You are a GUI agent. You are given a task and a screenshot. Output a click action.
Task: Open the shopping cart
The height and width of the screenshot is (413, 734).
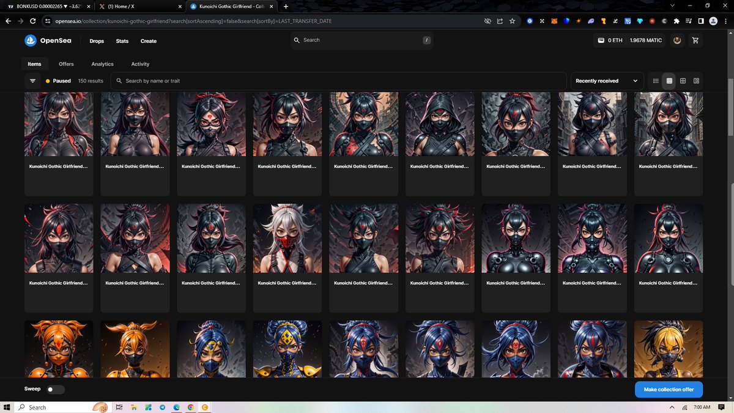695,40
